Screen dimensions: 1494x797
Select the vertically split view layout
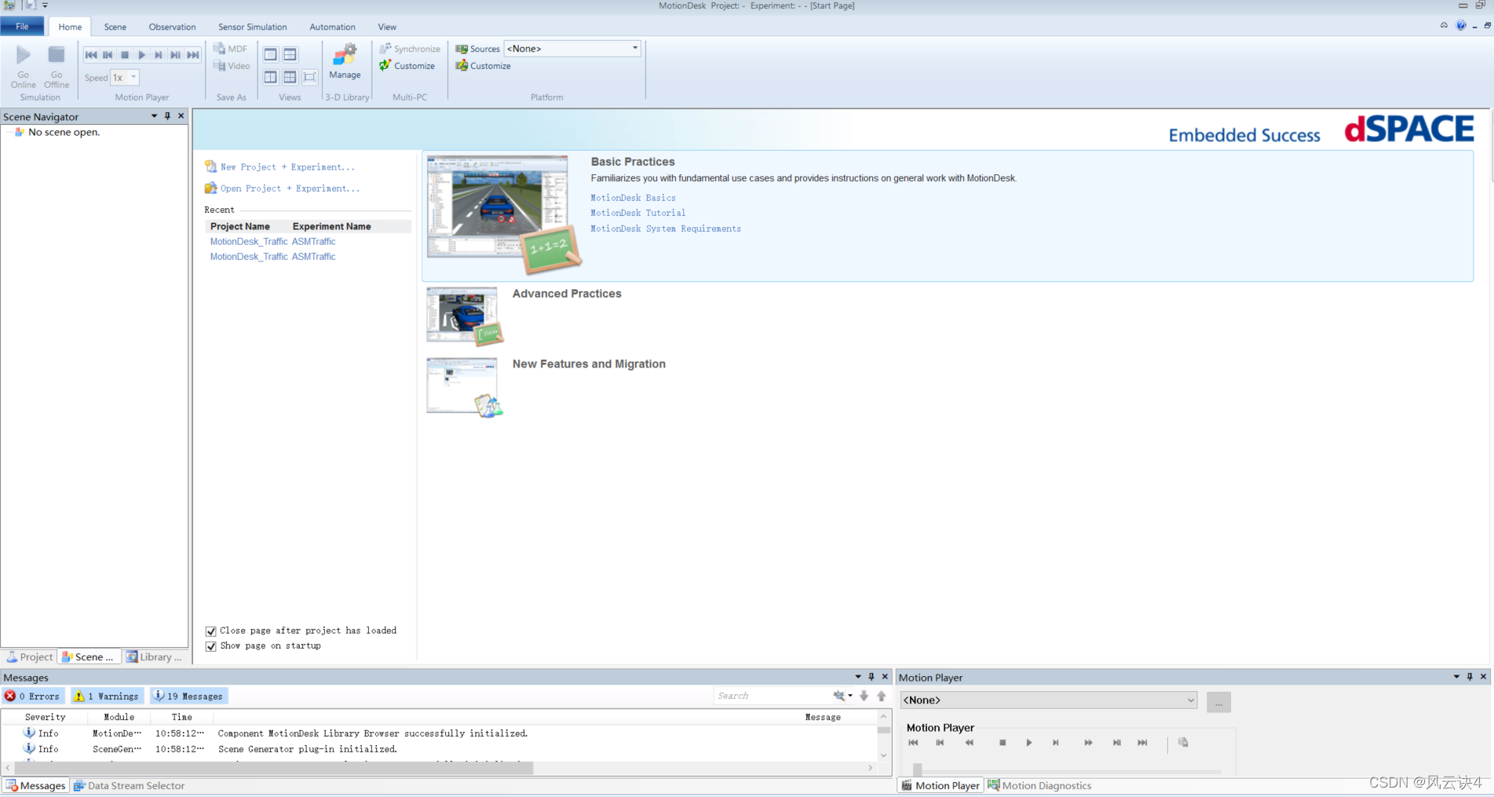(x=271, y=77)
